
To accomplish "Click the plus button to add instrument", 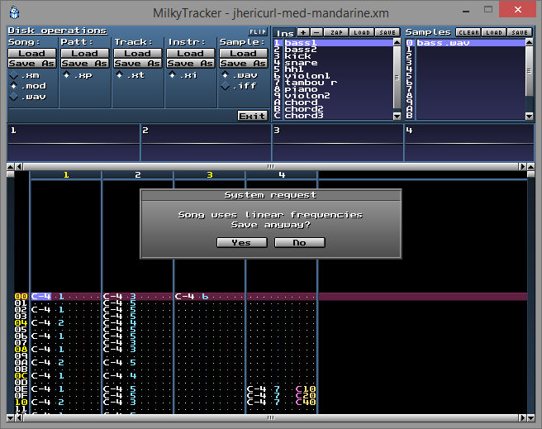I will [x=303, y=32].
